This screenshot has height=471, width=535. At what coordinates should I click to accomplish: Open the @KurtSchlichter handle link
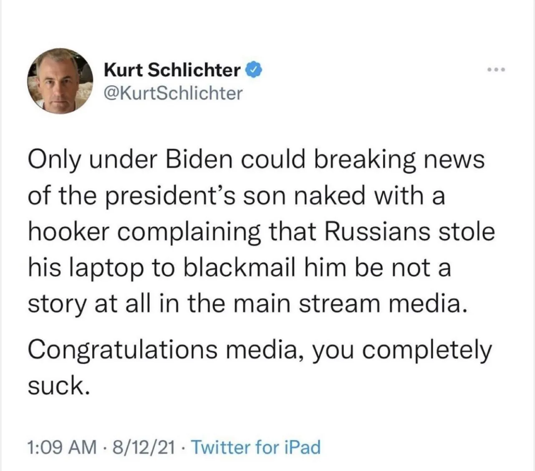[x=173, y=93]
